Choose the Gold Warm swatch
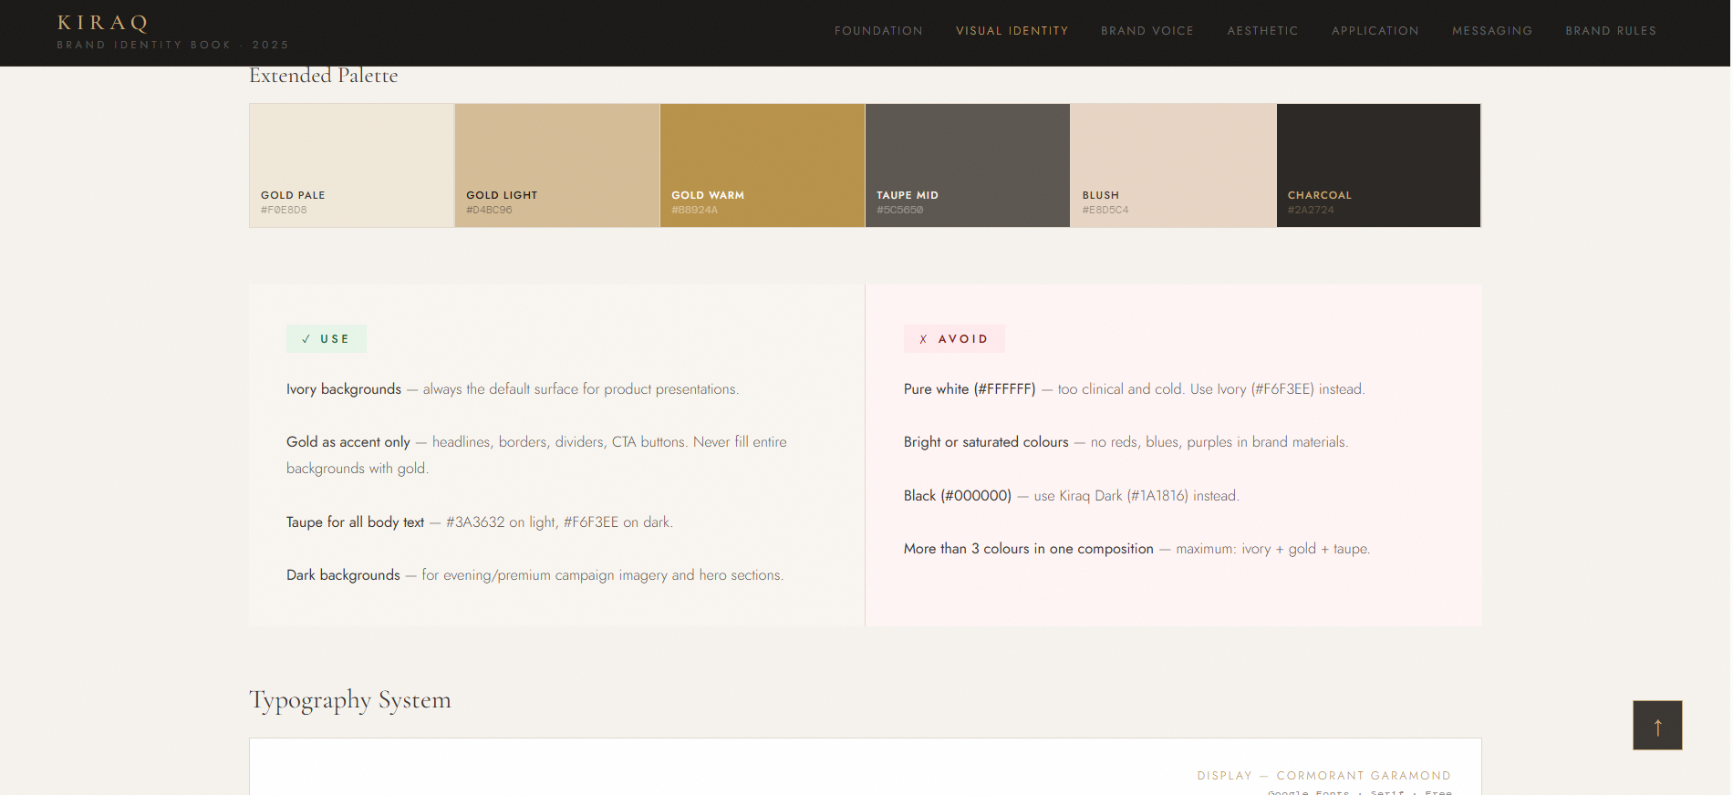The image size is (1733, 795). tap(762, 165)
